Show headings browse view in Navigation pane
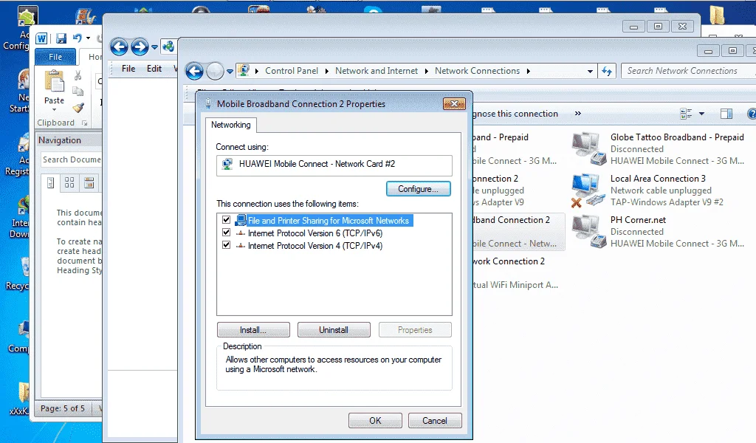The image size is (756, 443). 50,182
